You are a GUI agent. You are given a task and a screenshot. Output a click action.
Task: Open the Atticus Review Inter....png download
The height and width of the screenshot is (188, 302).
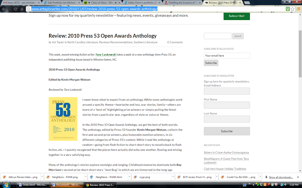(x=21, y=177)
